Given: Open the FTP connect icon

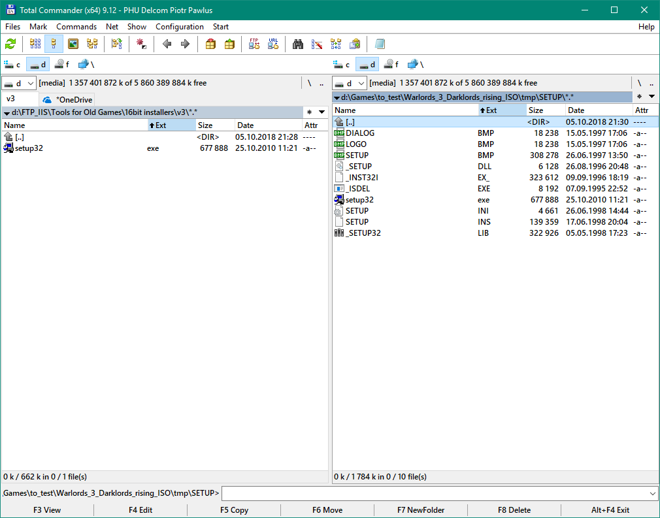Looking at the screenshot, I should [254, 44].
